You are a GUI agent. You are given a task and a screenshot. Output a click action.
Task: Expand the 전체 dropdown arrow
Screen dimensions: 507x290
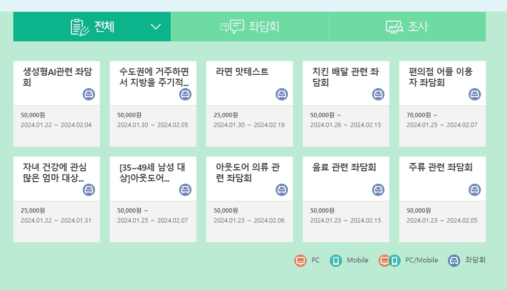point(156,27)
